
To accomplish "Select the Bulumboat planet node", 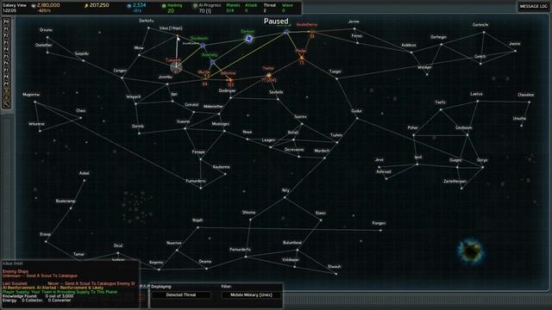I will (298, 250).
